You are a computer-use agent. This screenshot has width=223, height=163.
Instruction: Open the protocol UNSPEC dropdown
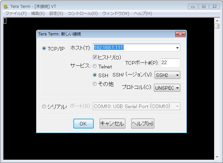click(167, 88)
